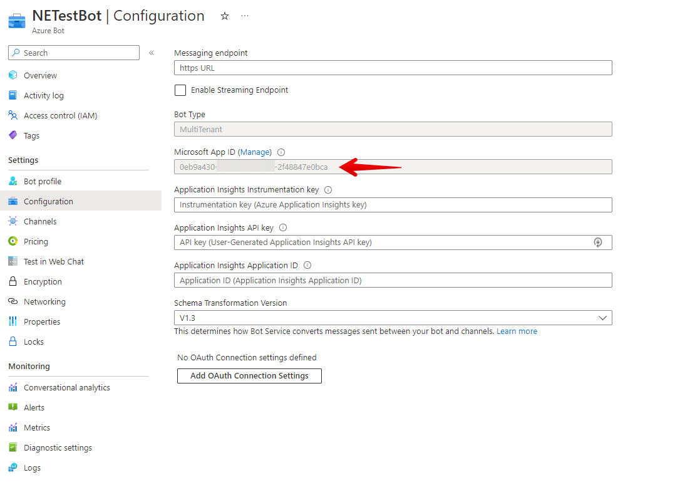
Task: Go to Encryption settings
Action: 43,281
